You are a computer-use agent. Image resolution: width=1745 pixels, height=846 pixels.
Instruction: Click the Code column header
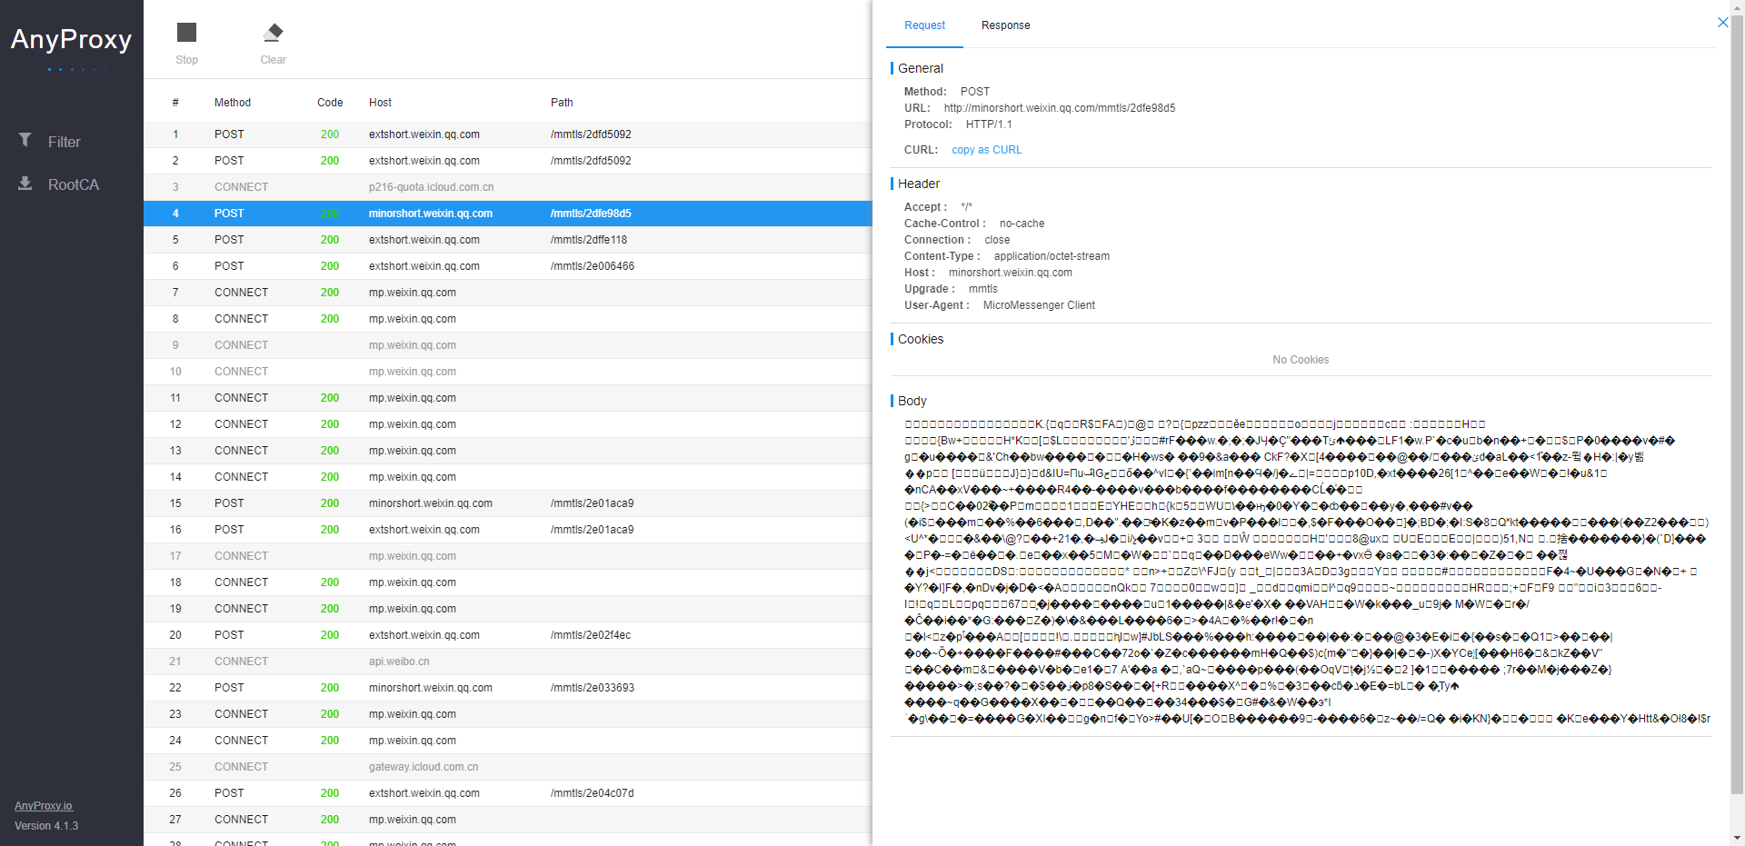point(330,102)
